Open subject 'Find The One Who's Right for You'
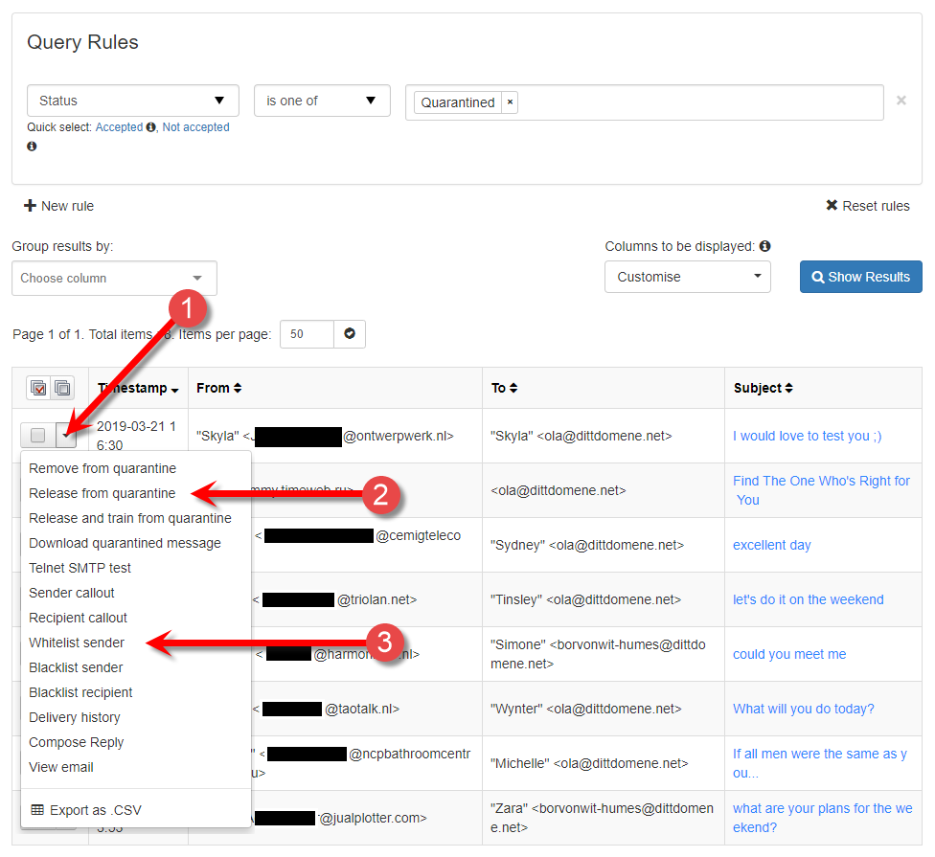 click(821, 490)
